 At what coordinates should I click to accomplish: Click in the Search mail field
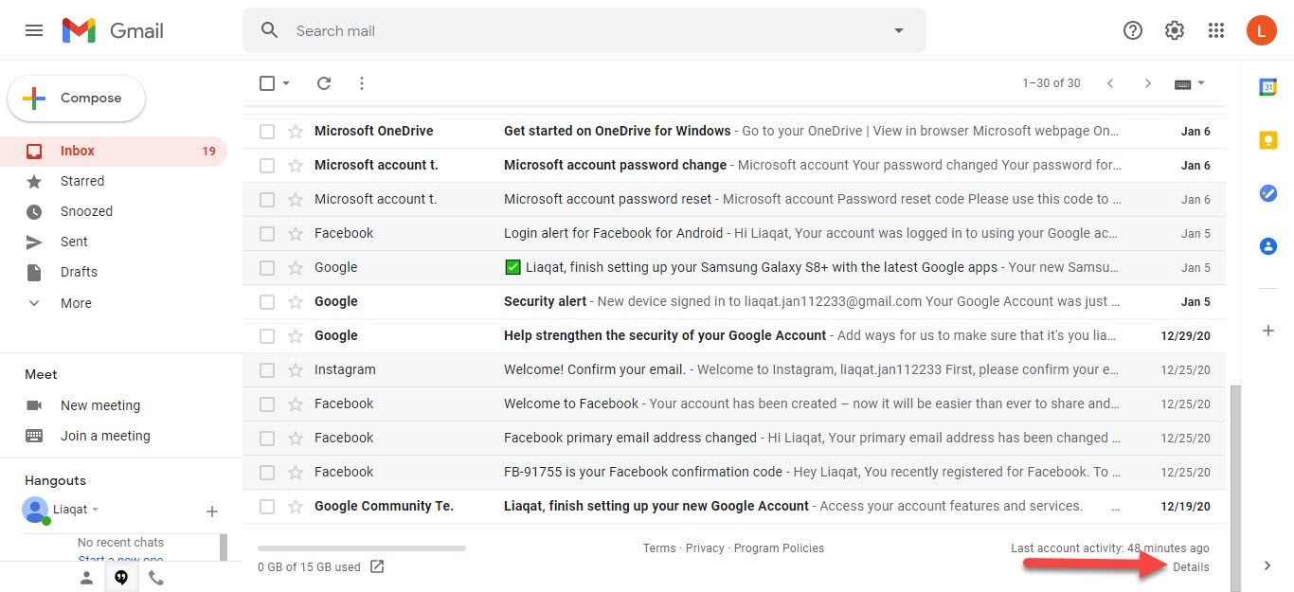(x=568, y=30)
